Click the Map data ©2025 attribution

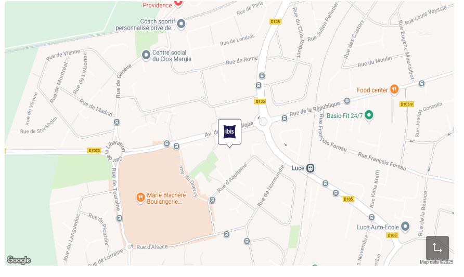(x=436, y=262)
